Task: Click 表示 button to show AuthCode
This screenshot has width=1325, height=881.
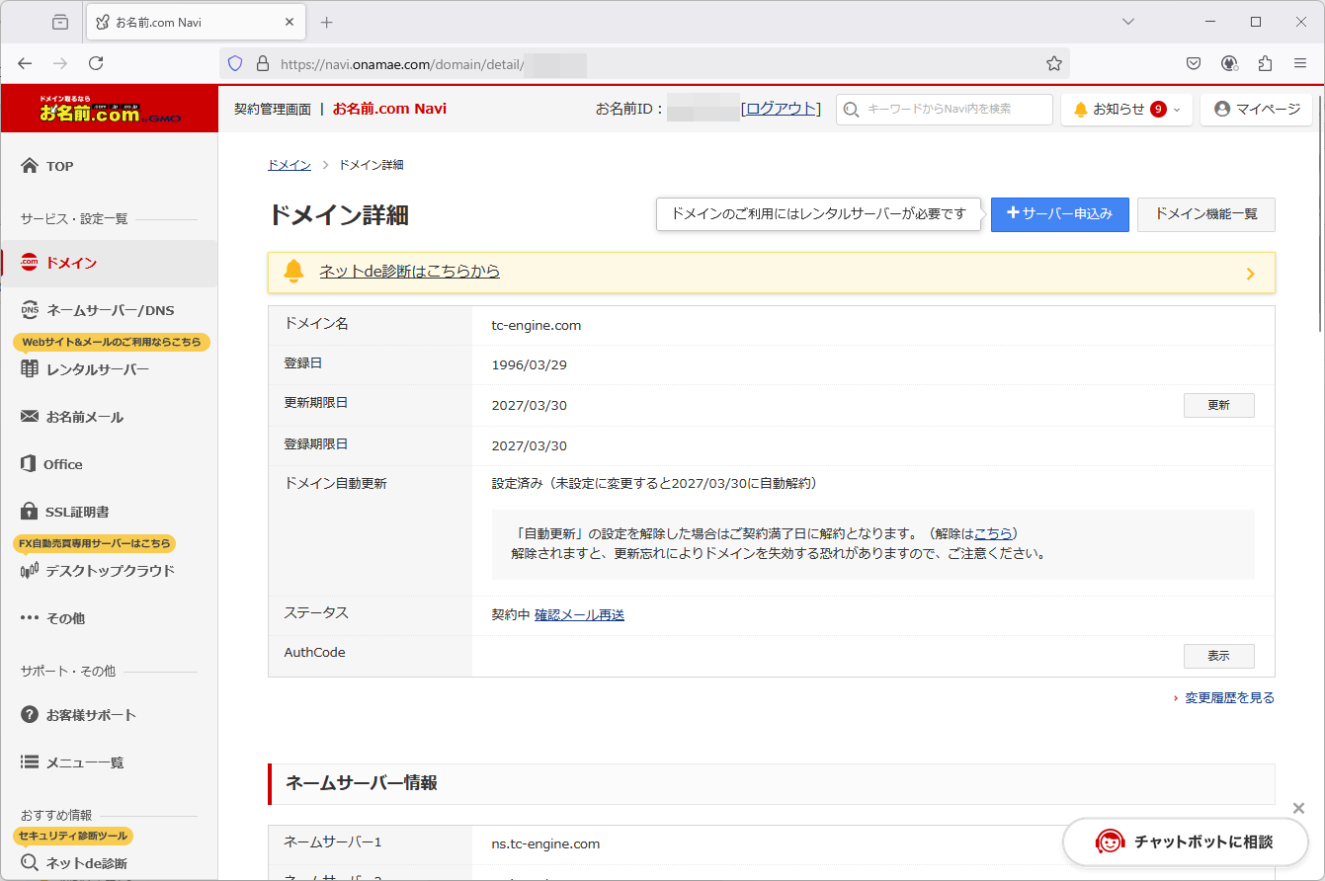Action: coord(1218,656)
